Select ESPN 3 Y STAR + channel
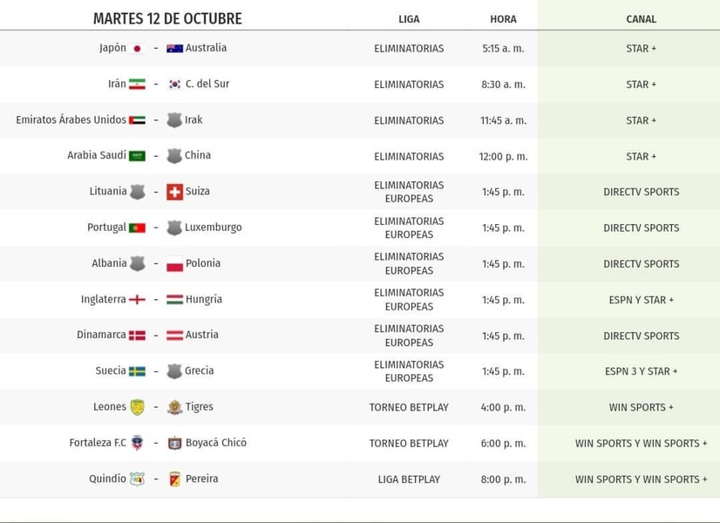Screen dimensions: 720x523 pos(641,371)
